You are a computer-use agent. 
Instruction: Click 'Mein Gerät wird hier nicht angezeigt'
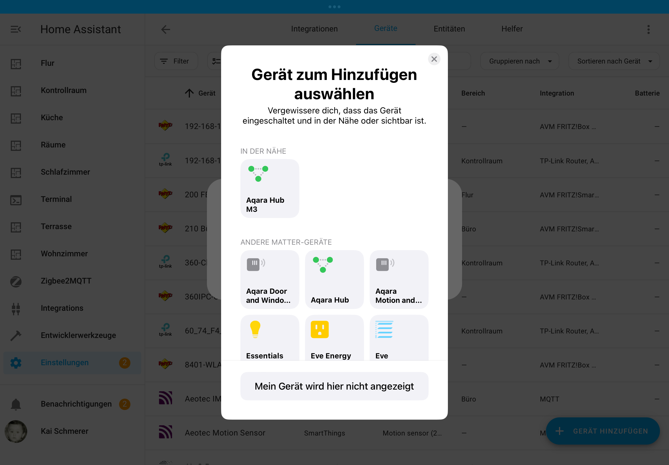334,386
